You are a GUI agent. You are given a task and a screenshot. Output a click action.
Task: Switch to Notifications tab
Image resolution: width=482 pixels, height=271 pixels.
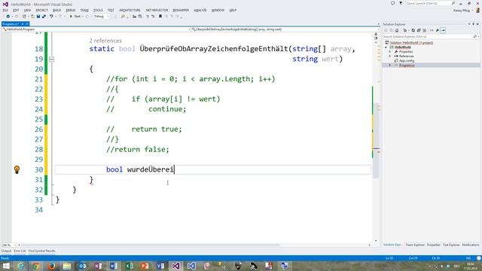[470, 245]
